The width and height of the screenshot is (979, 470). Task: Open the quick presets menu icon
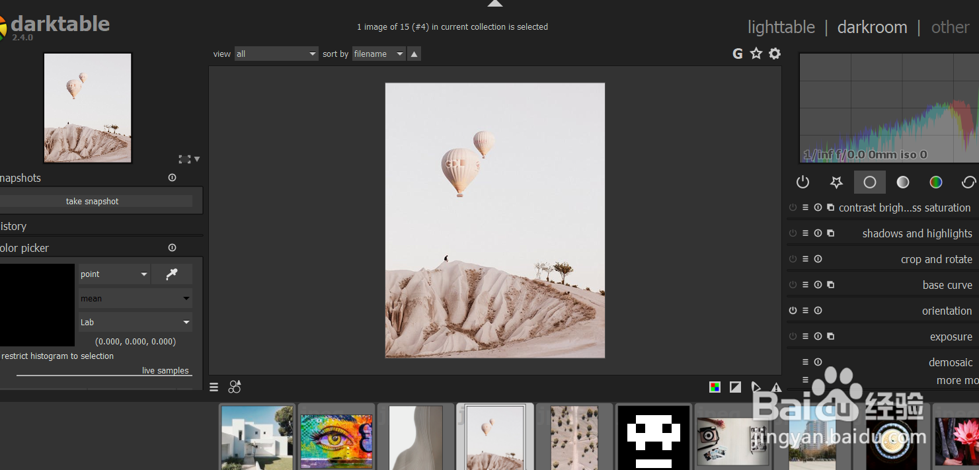pyautogui.click(x=214, y=387)
